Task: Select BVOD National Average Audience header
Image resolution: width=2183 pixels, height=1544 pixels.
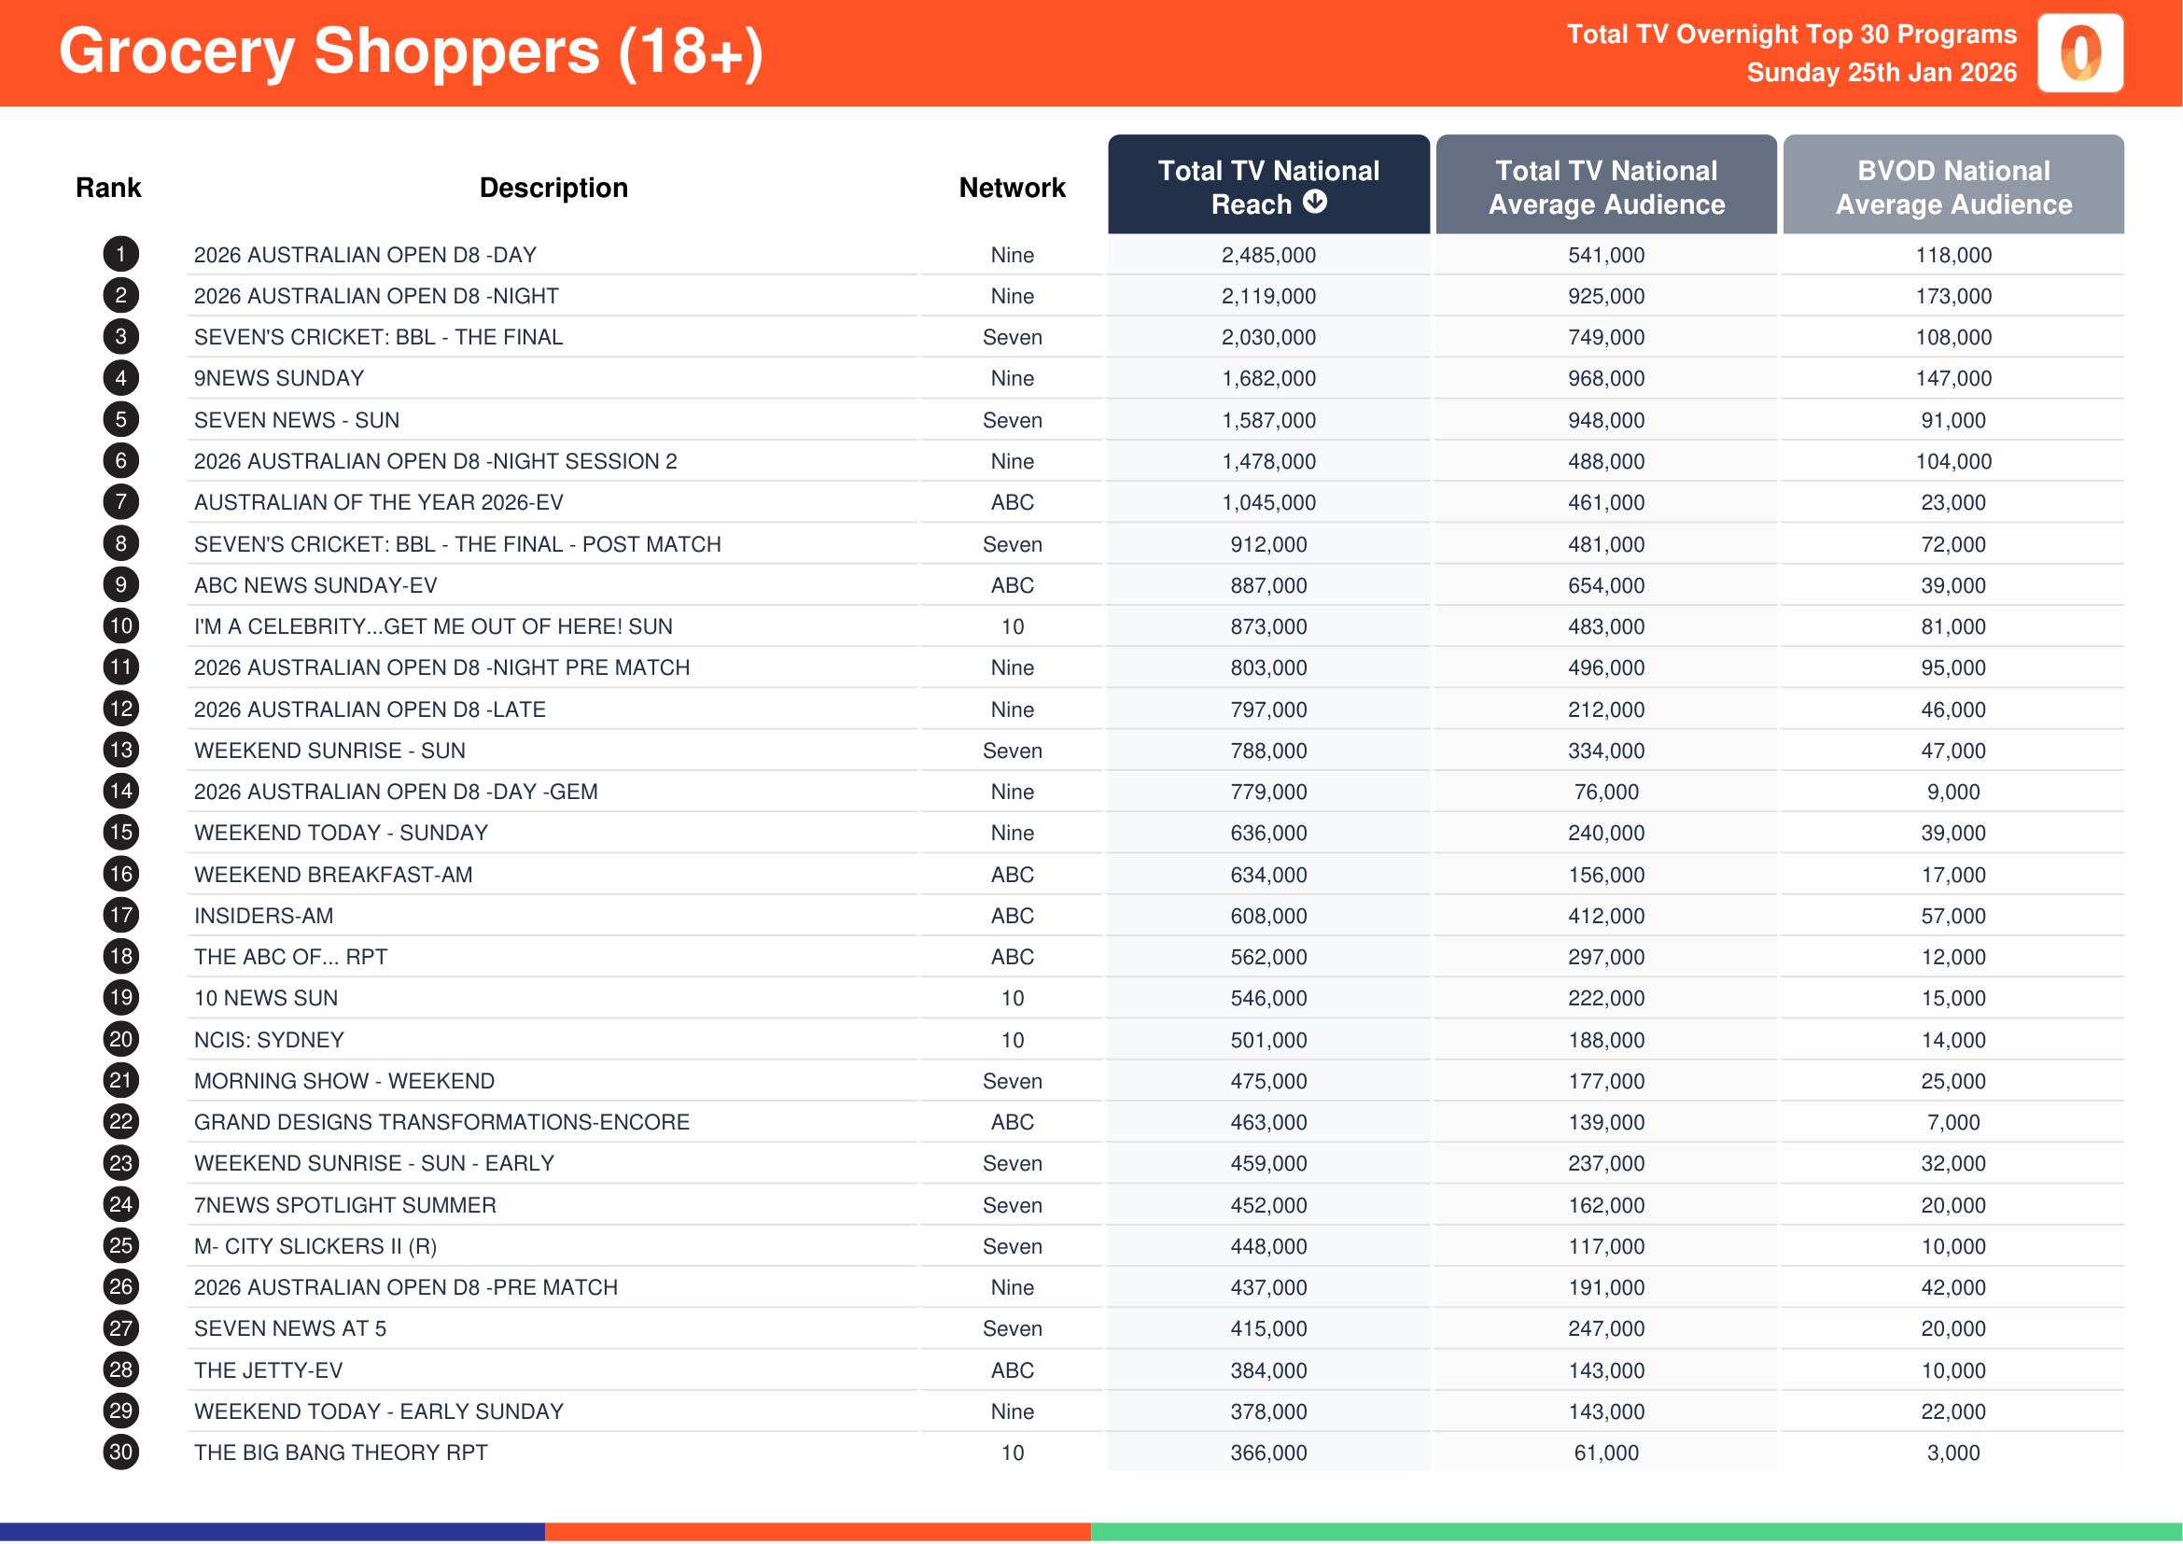Action: [x=1952, y=187]
